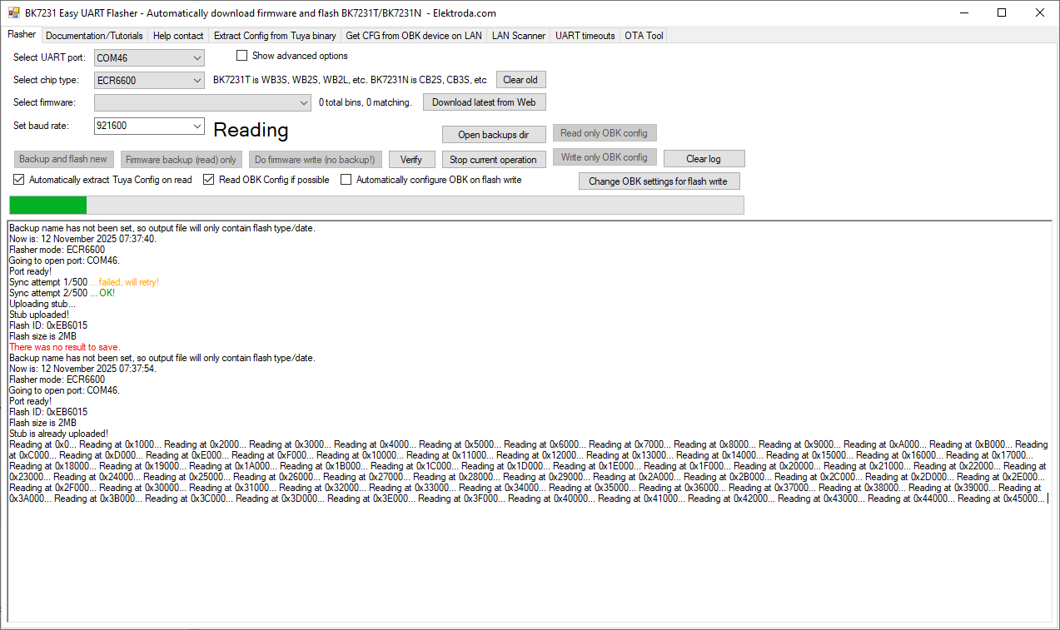Click '0 total bins, 0 matching.' text
Screen dimensions: 1060x630
pyautogui.click(x=365, y=102)
